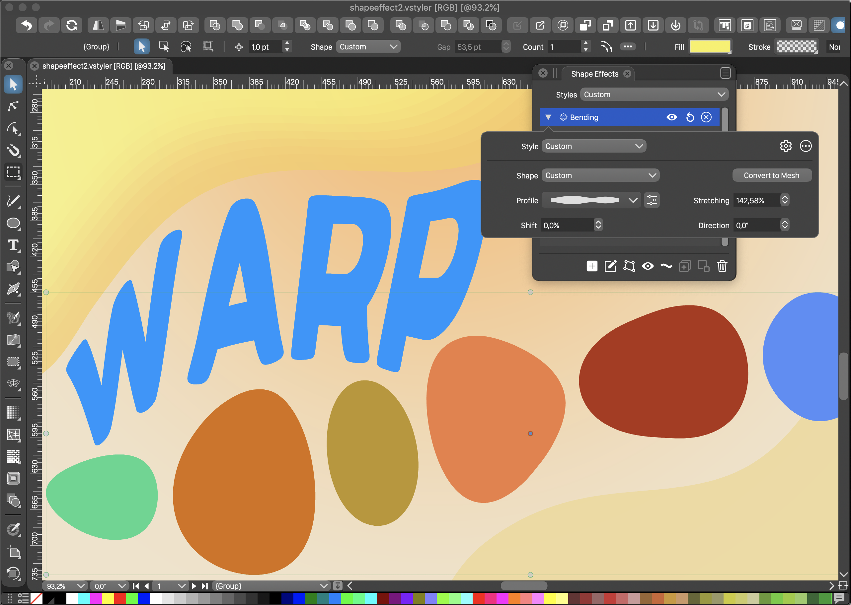Toggle visibility eye of Bending effect
Viewport: 851px width, 605px height.
coord(671,117)
